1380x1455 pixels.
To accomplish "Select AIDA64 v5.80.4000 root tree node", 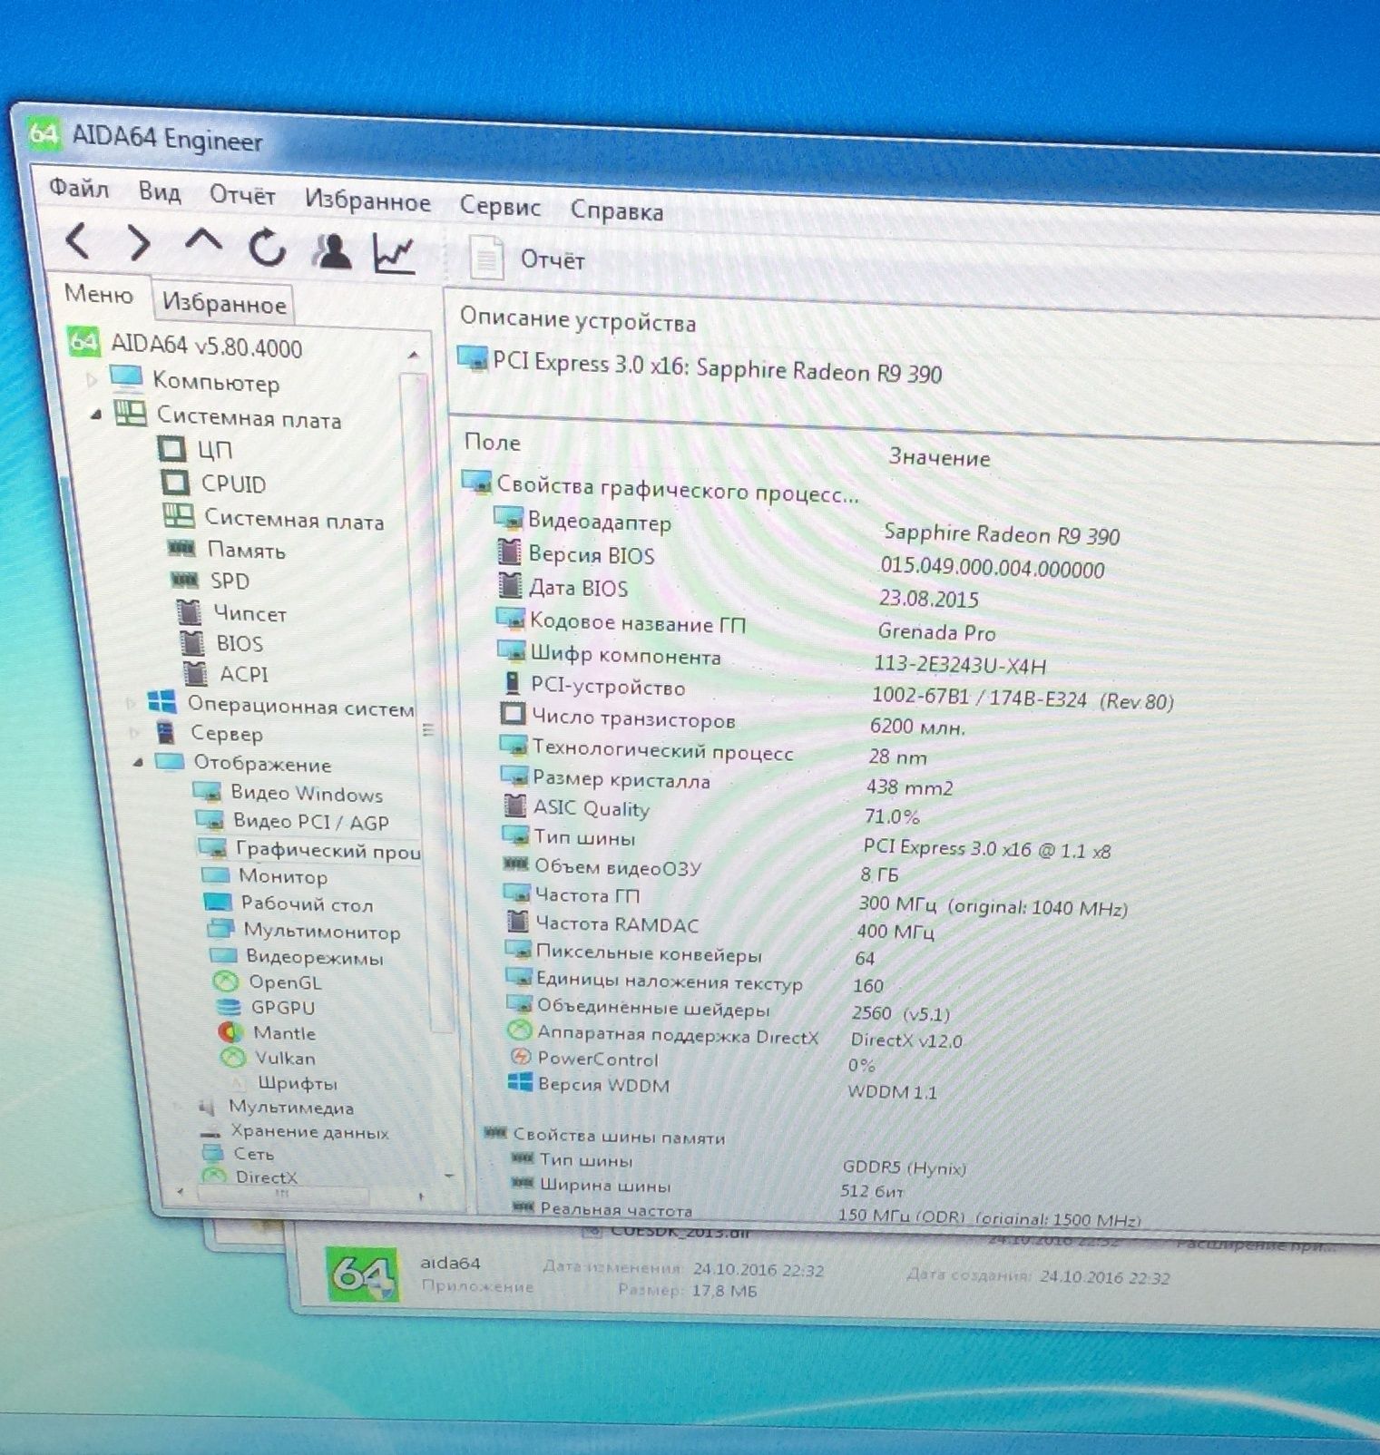I will pyautogui.click(x=186, y=346).
